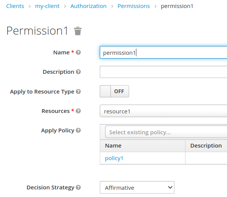Open Authorization breadcrumb link
The image size is (227, 197).
click(88, 6)
